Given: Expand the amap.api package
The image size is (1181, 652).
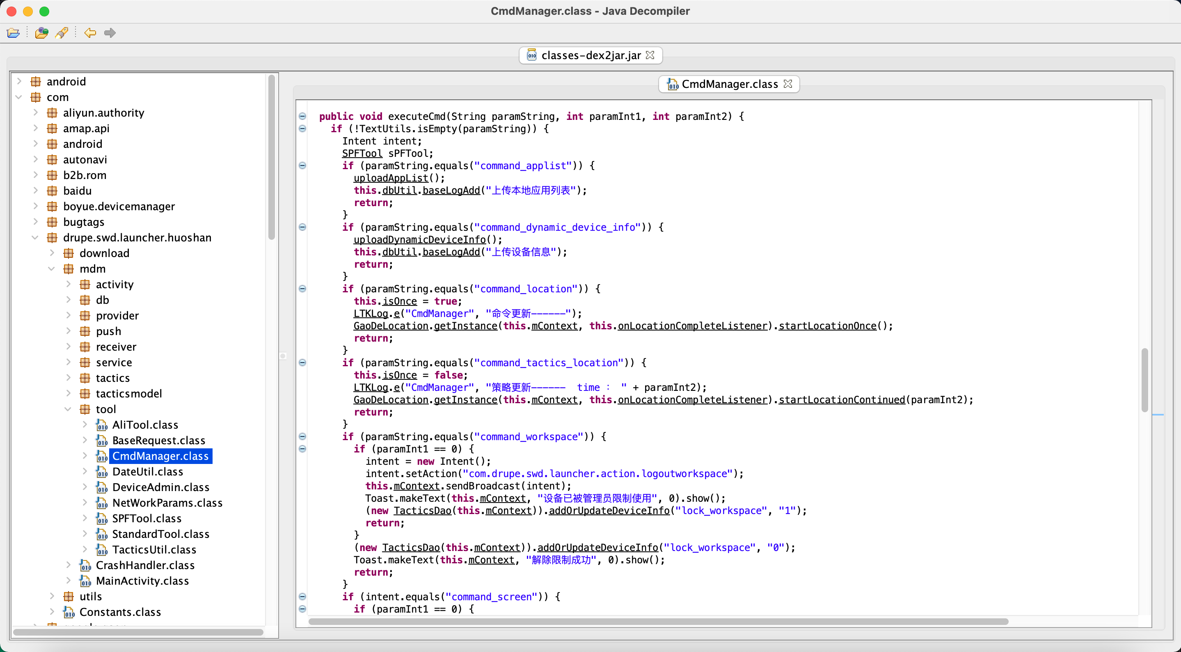Looking at the screenshot, I should (36, 128).
